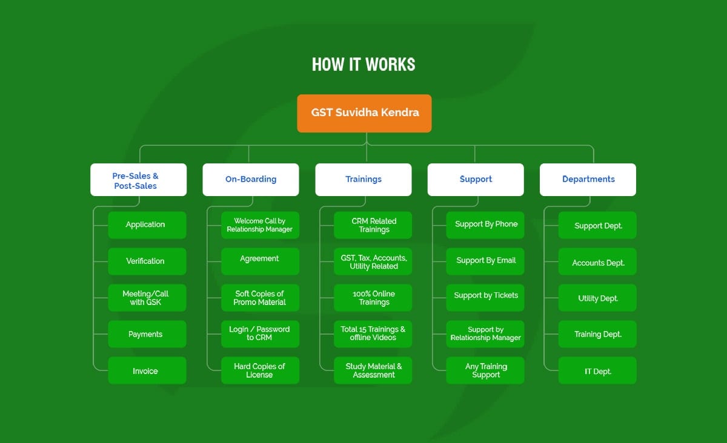
Task: Open the On-Boarding heading box
Action: click(x=251, y=180)
